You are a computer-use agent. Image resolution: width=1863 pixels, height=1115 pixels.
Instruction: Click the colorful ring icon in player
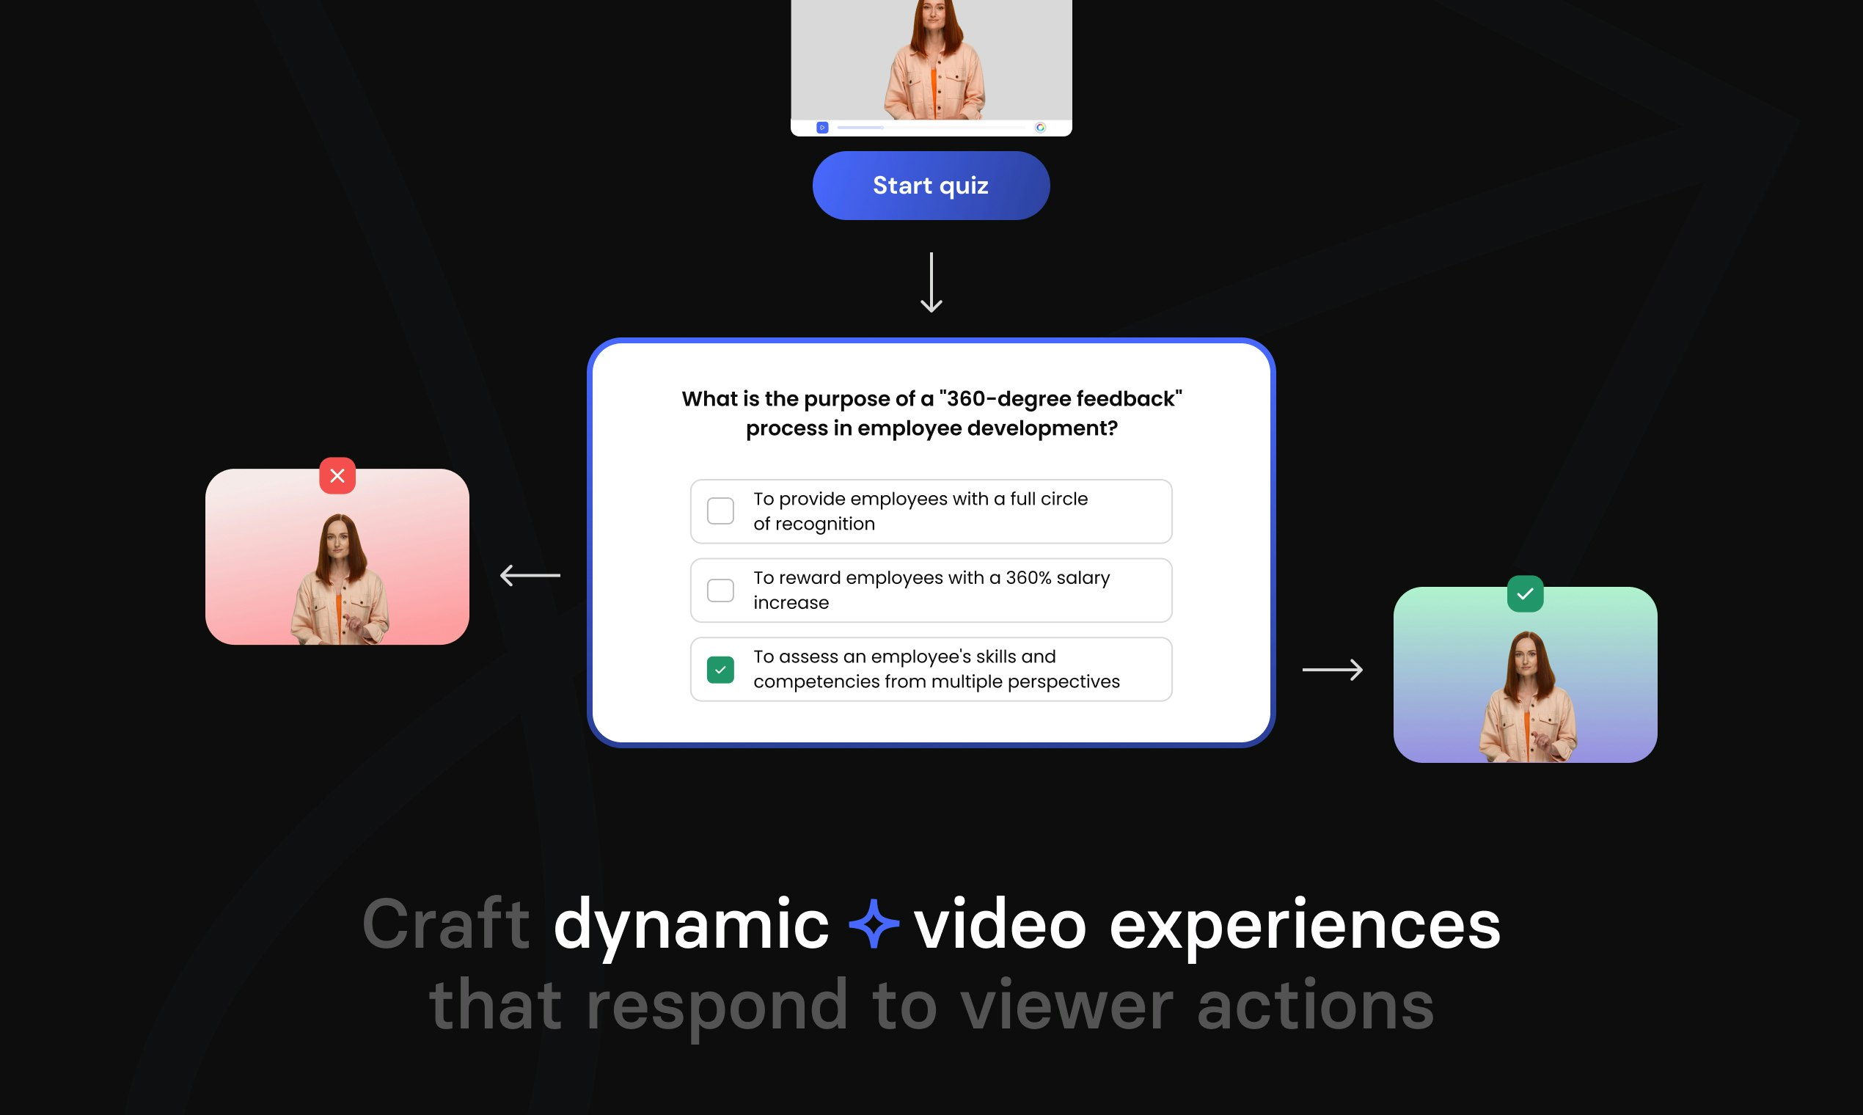pyautogui.click(x=1039, y=128)
